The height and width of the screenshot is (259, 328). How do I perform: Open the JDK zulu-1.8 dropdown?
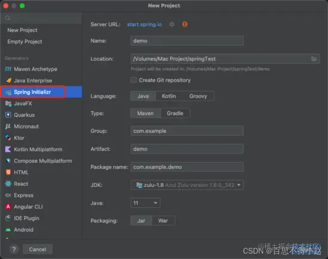(187, 185)
